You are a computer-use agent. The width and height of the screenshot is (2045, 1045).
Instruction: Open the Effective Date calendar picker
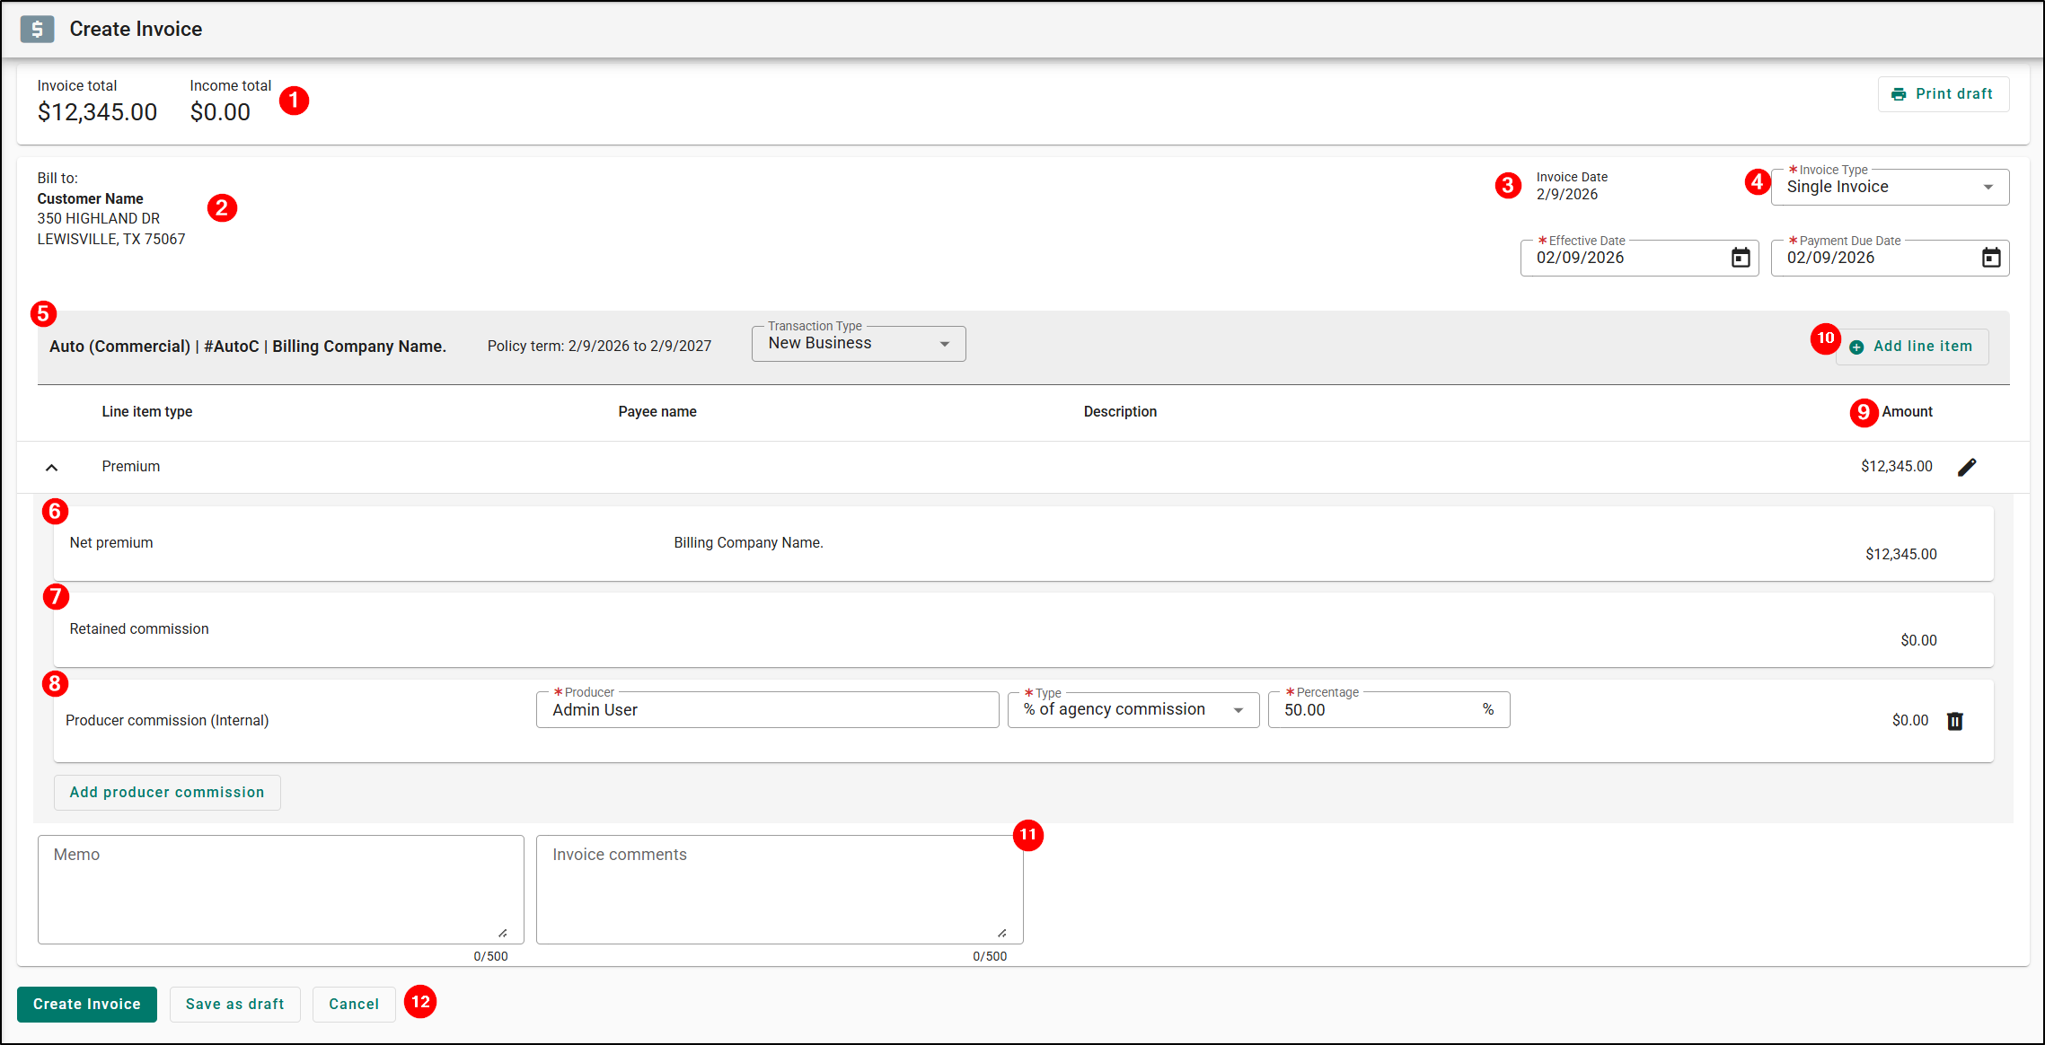click(1741, 259)
